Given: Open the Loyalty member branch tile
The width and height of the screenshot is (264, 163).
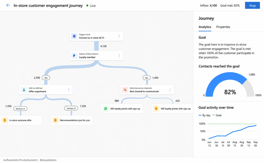Looking at the screenshot, I should (96, 56).
